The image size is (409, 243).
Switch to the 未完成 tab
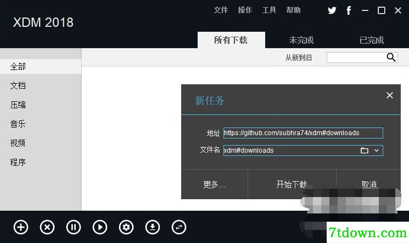pyautogui.click(x=301, y=40)
